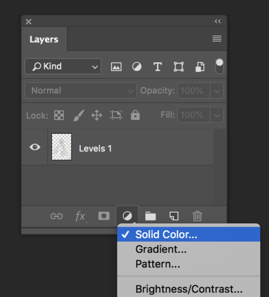Select the Levels 1 layer name
269x297 pixels.
95,148
